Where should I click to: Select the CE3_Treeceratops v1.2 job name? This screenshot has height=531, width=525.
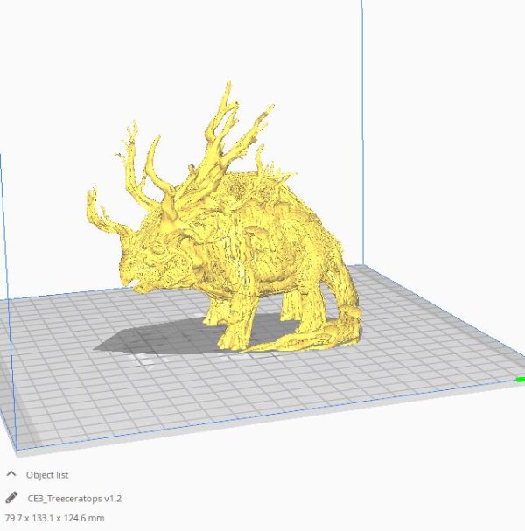(x=75, y=498)
